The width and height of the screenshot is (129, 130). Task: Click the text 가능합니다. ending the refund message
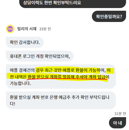(x=20, y=83)
